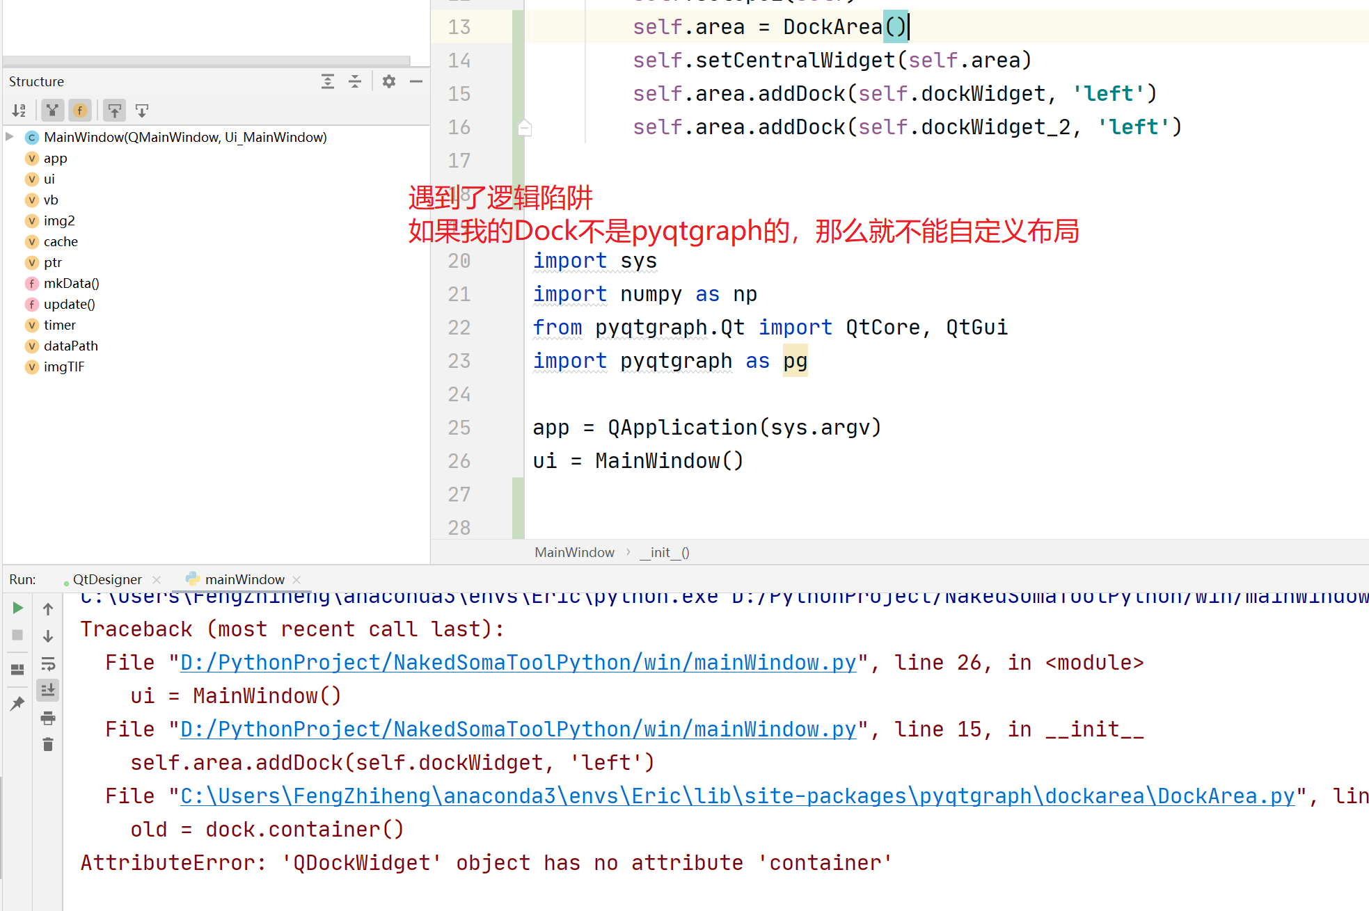
Task: Select the mkData() function in Structure tree
Action: 71,283
